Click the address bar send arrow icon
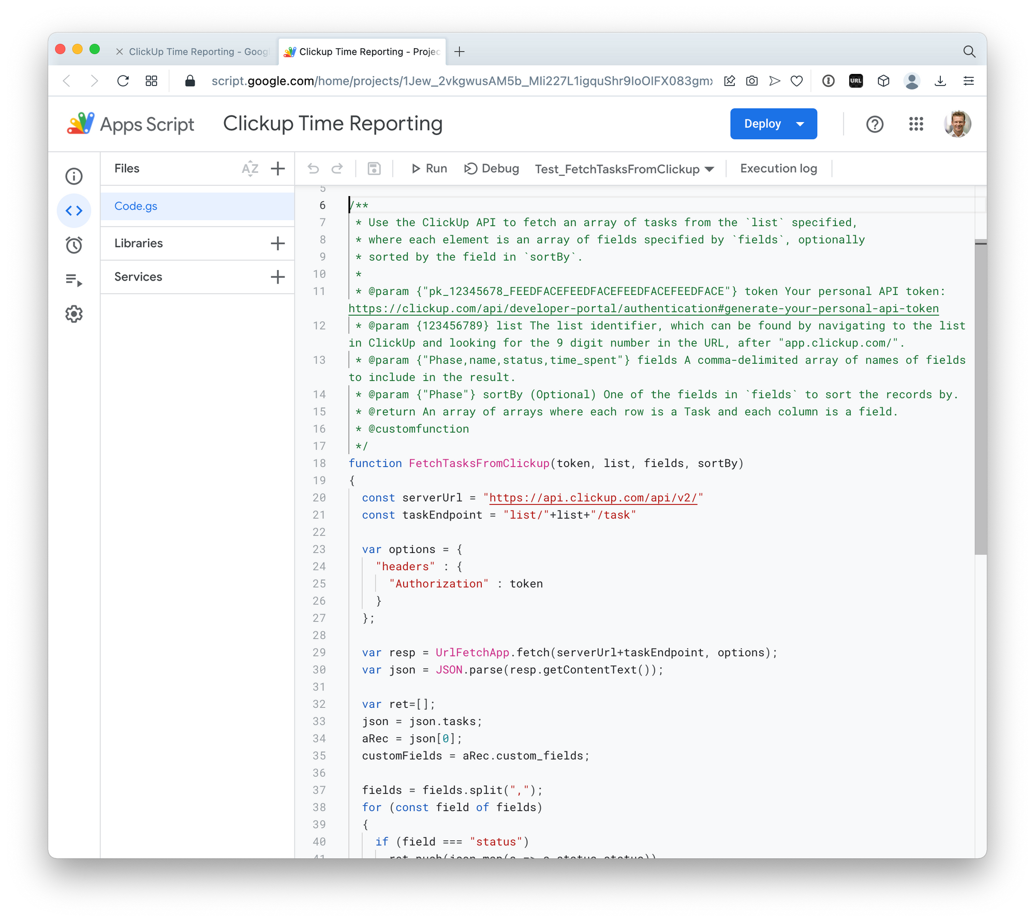The height and width of the screenshot is (922, 1035). [x=775, y=81]
